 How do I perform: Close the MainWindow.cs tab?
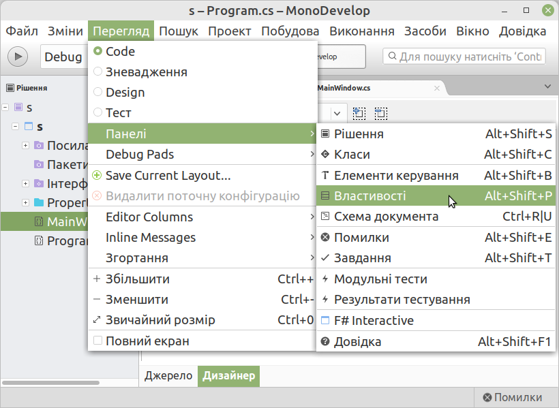point(437,88)
